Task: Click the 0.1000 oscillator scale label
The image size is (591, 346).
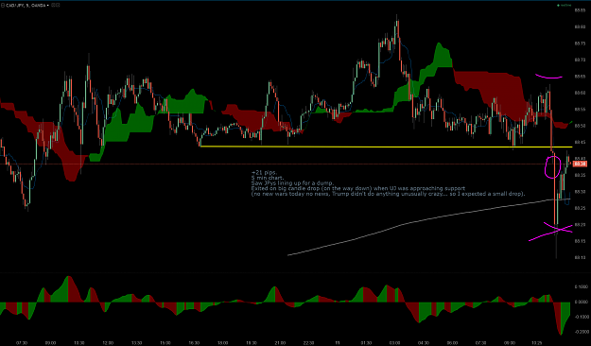Action: (x=582, y=286)
